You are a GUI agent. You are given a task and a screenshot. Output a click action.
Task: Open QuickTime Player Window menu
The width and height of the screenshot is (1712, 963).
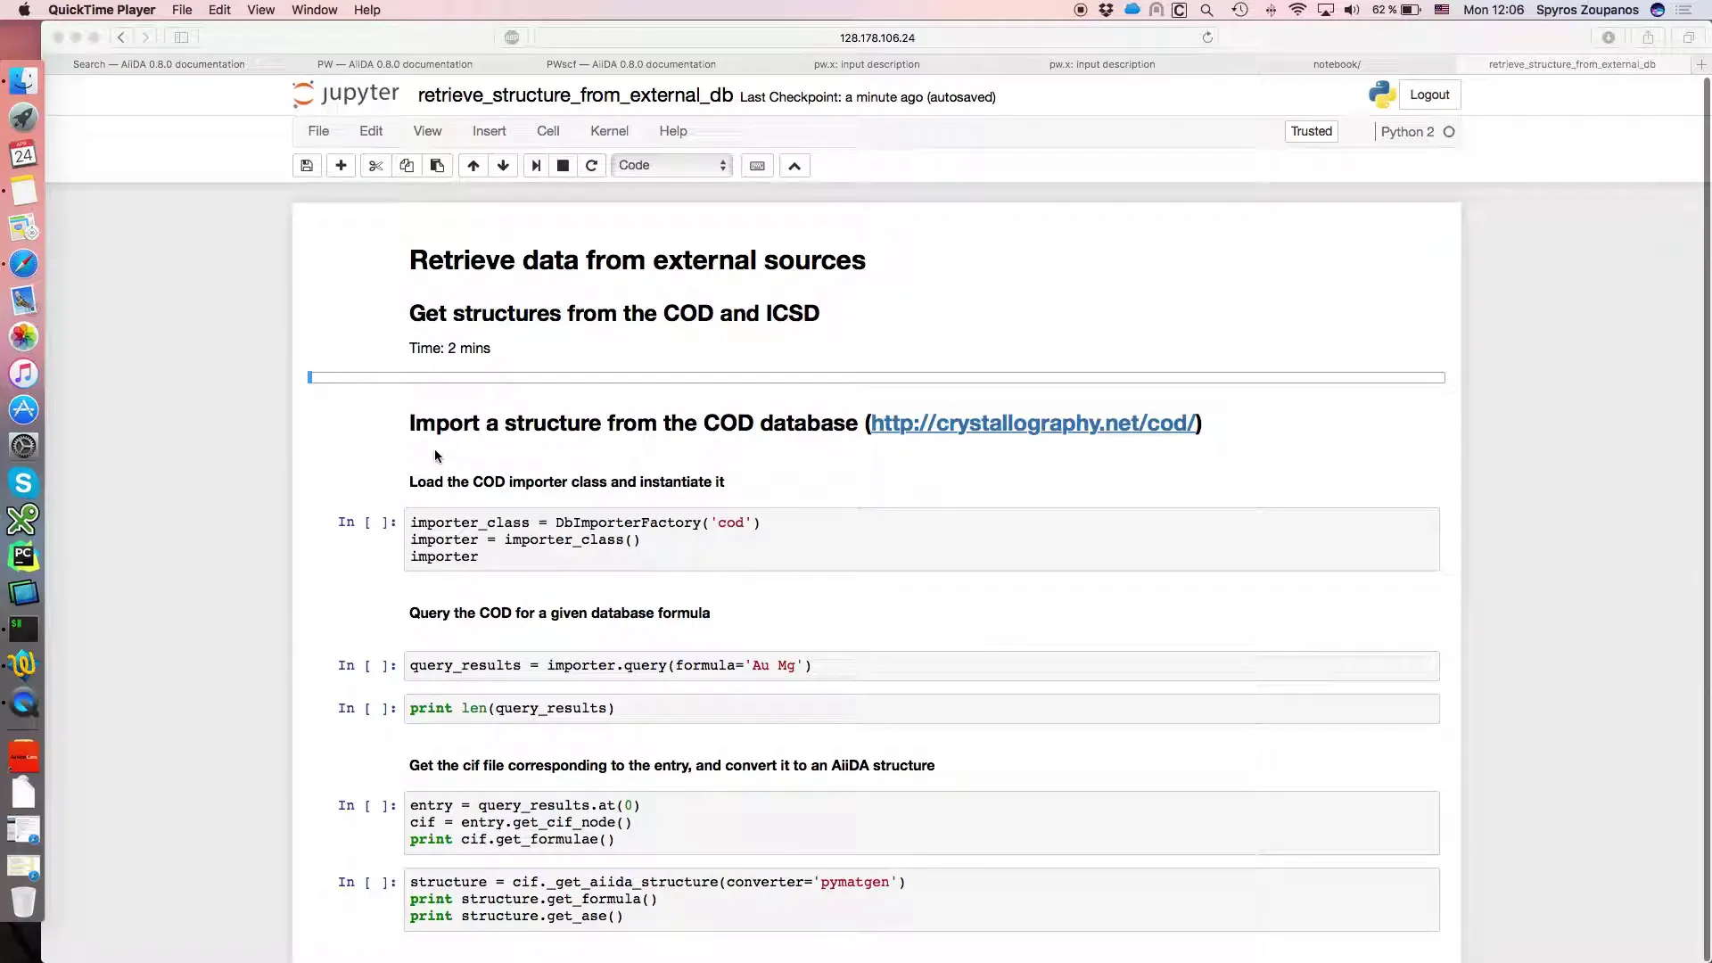314,10
